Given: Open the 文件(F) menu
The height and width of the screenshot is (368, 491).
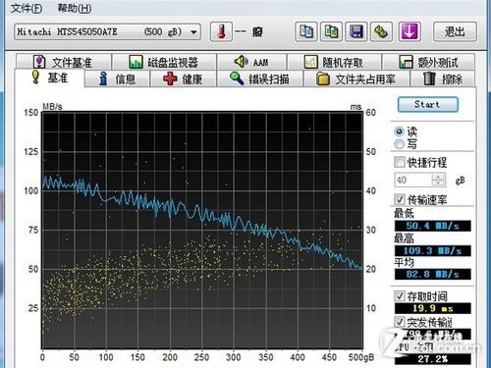Looking at the screenshot, I should (27, 8).
